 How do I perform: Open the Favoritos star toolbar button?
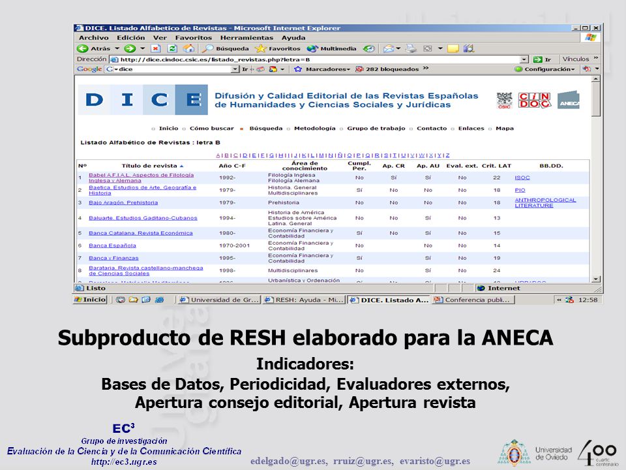coord(278,49)
